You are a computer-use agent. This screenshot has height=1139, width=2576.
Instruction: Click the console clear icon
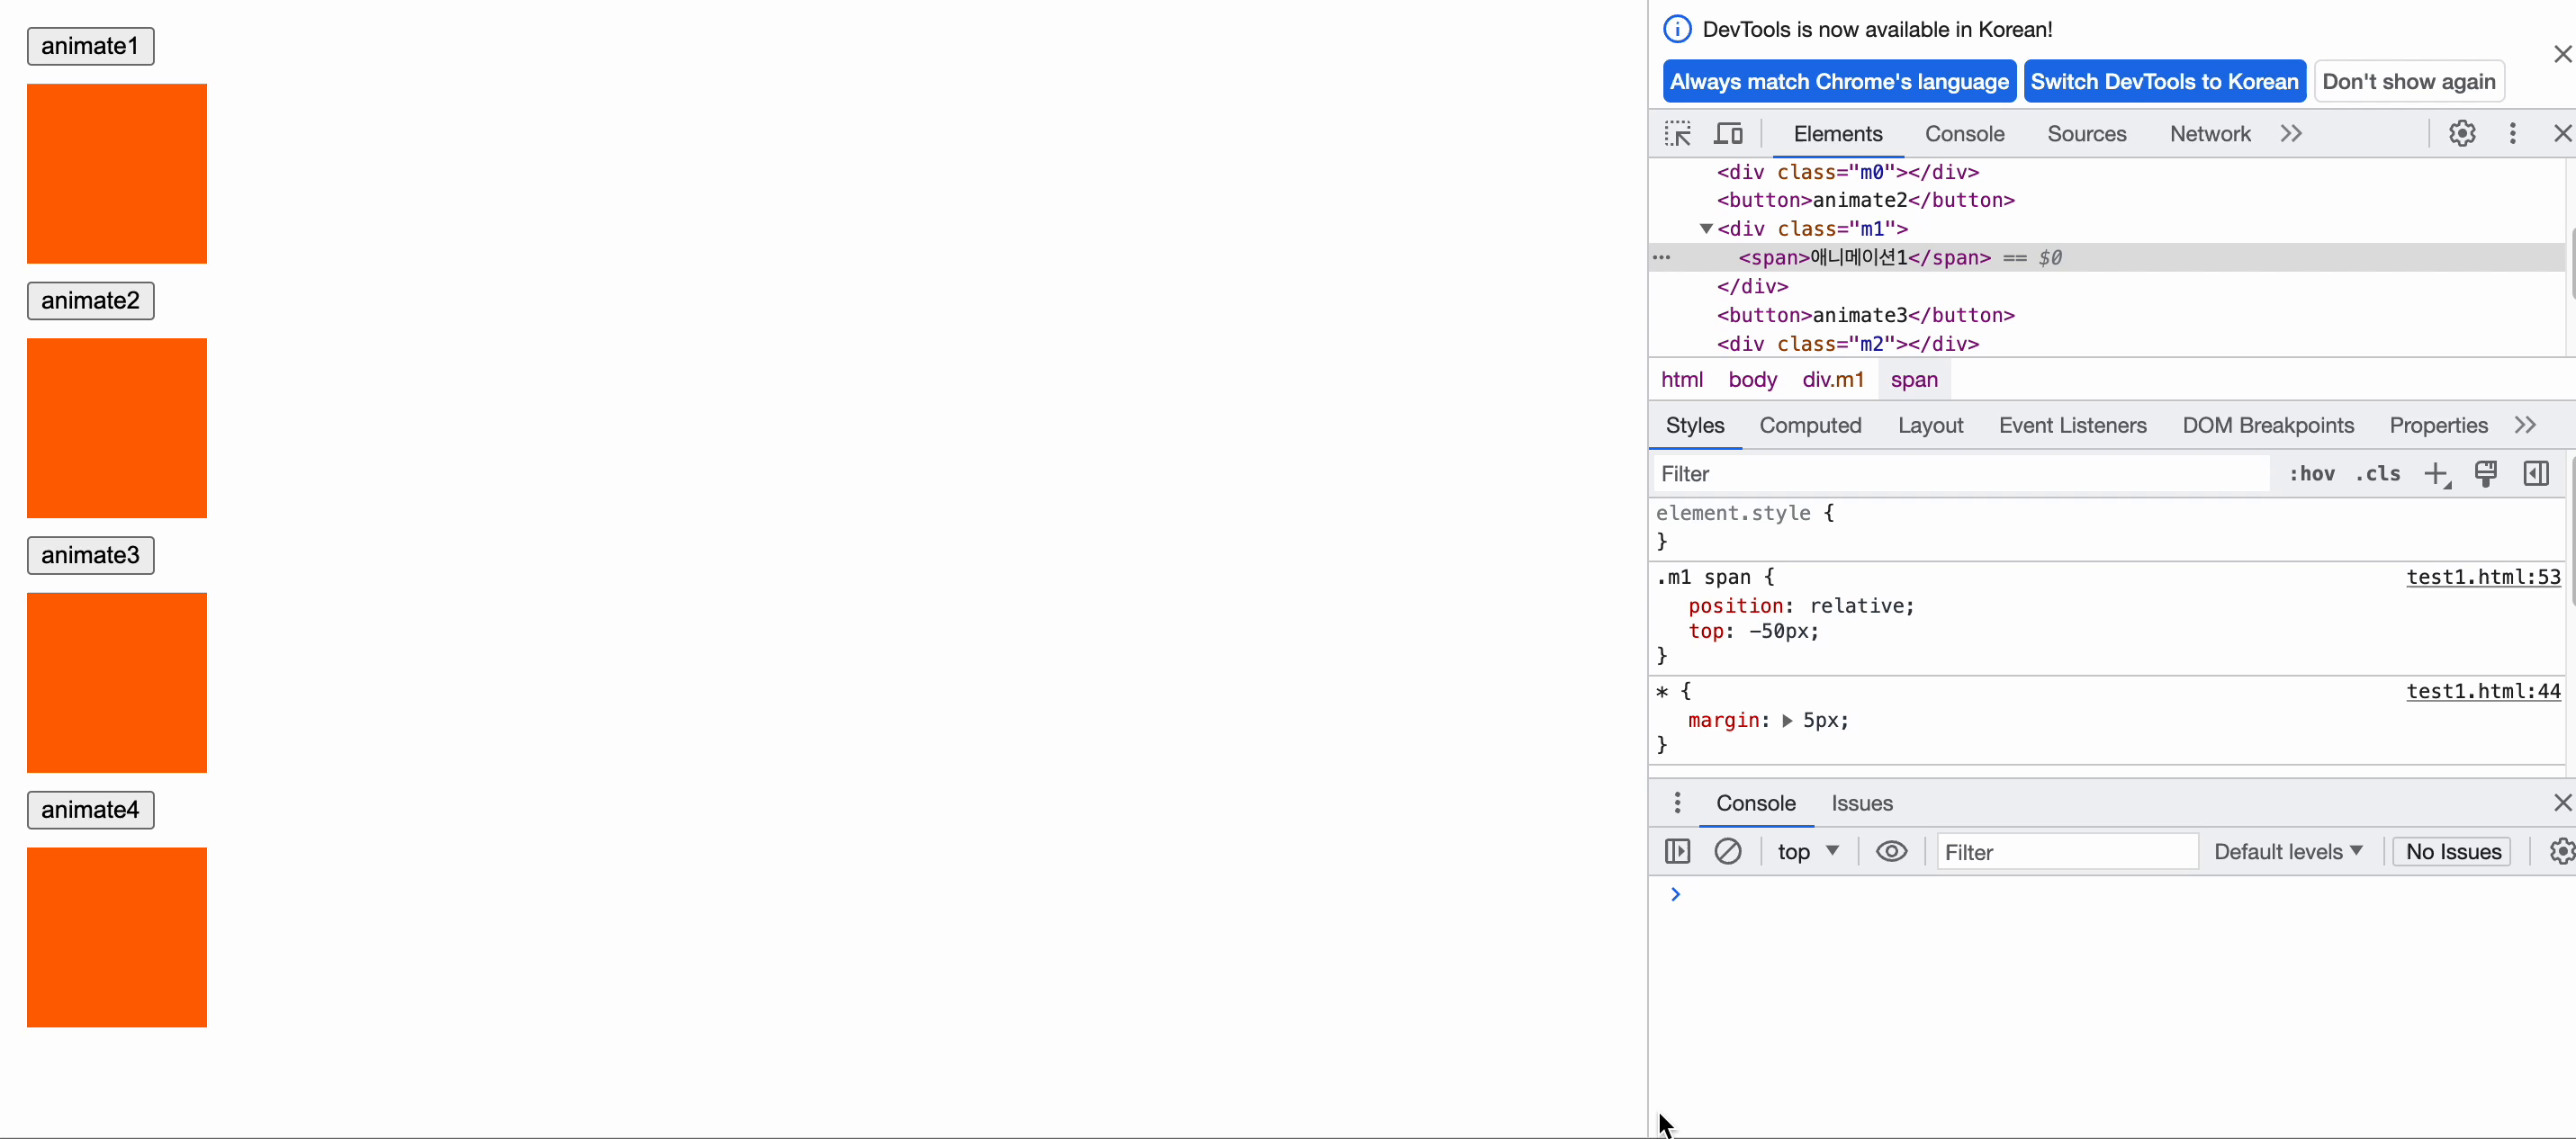coord(1728,850)
